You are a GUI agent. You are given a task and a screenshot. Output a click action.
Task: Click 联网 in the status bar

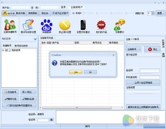pyautogui.click(x=88, y=126)
